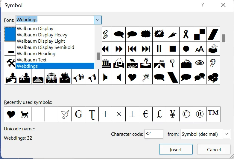
Task: Pick the hammer and wrench tools symbol
Action: click(x=11, y=63)
